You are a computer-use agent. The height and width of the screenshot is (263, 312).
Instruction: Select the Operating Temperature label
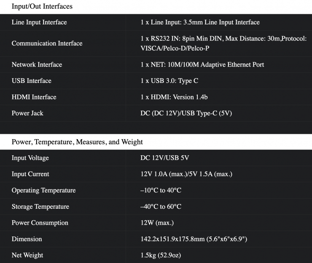(x=43, y=191)
